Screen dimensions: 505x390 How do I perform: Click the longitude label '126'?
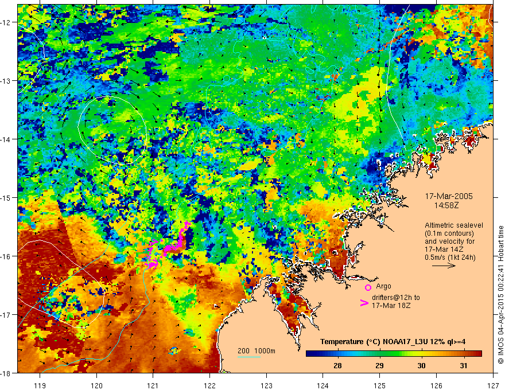436,385
